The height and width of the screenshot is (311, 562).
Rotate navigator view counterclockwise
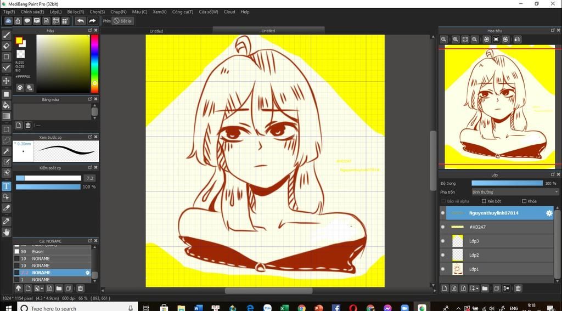pyautogui.click(x=487, y=39)
